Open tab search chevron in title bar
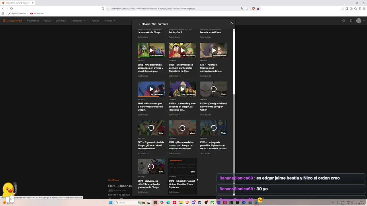367x206 pixels. click(x=345, y=3)
